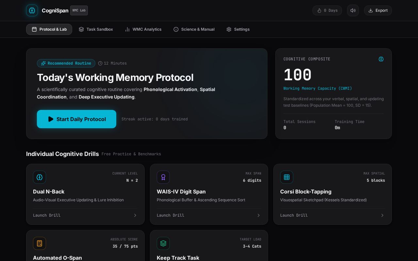Launch Drill for Corsi Block-Tapping

[294, 215]
